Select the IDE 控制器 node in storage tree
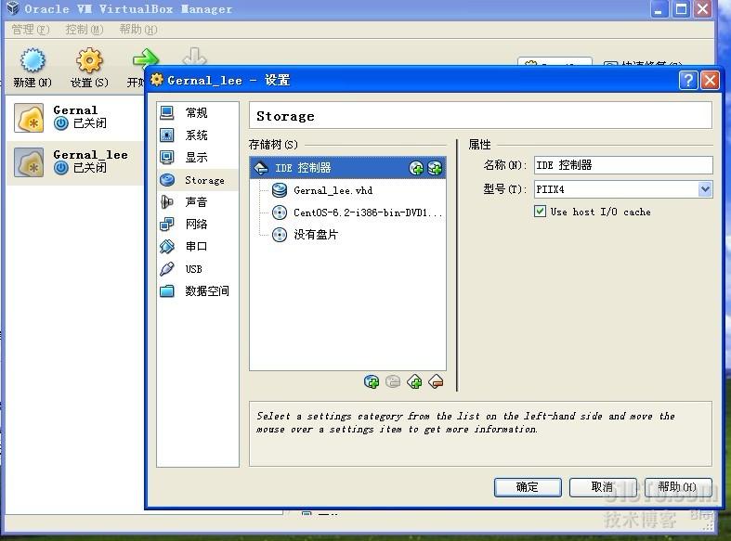Viewport: 731px width, 541px height. tap(347, 168)
